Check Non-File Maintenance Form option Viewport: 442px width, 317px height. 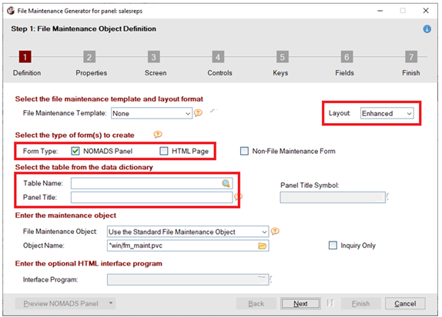tap(244, 151)
